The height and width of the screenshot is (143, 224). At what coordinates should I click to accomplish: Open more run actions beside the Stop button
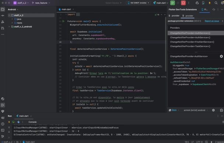[189, 3]
